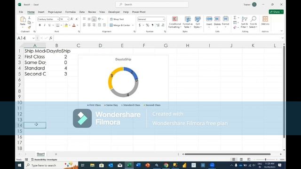Open the Chrome taskbar icon
The height and width of the screenshot is (169, 301).
pos(166,165)
